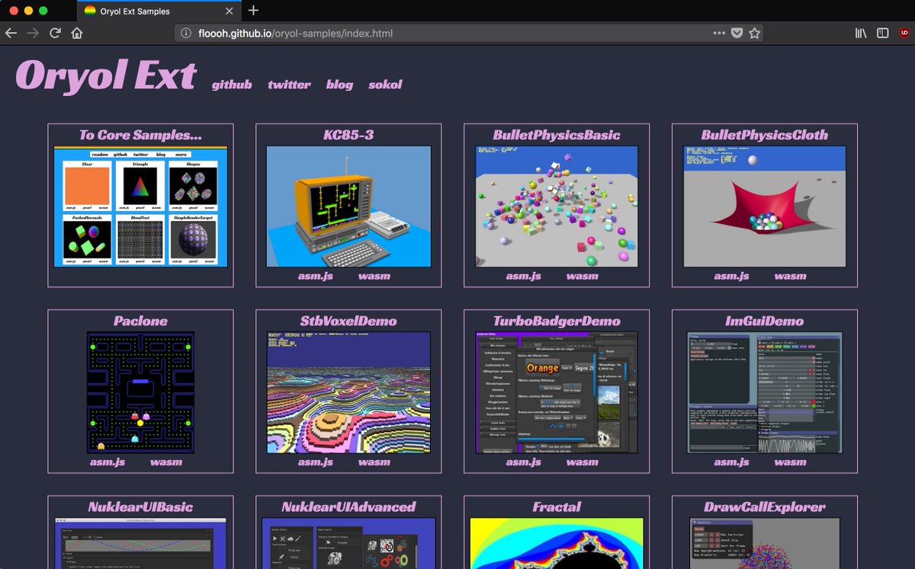The width and height of the screenshot is (915, 569).
Task: Click the TurboBadgerDemo card title
Action: click(557, 321)
